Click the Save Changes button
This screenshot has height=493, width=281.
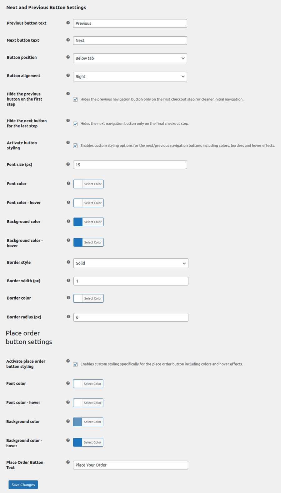coord(23,485)
